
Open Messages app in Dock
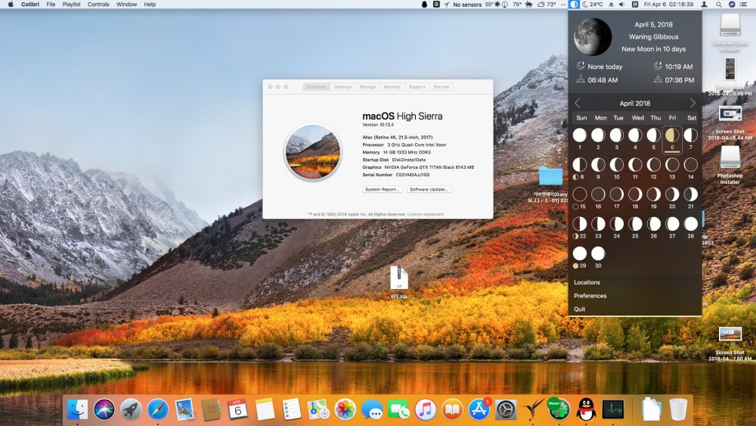(x=372, y=409)
